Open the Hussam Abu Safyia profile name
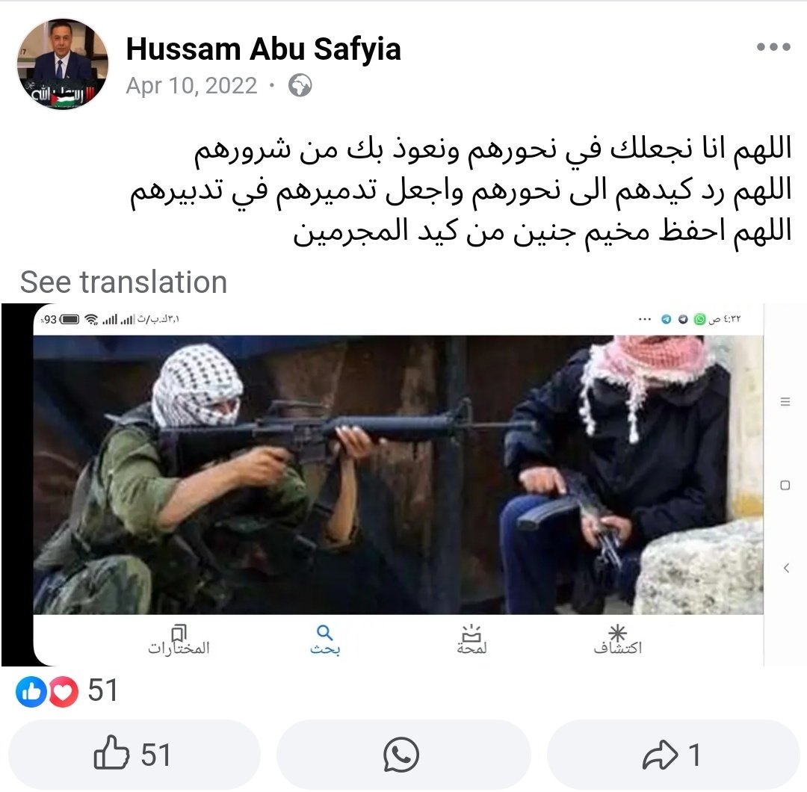 (263, 49)
